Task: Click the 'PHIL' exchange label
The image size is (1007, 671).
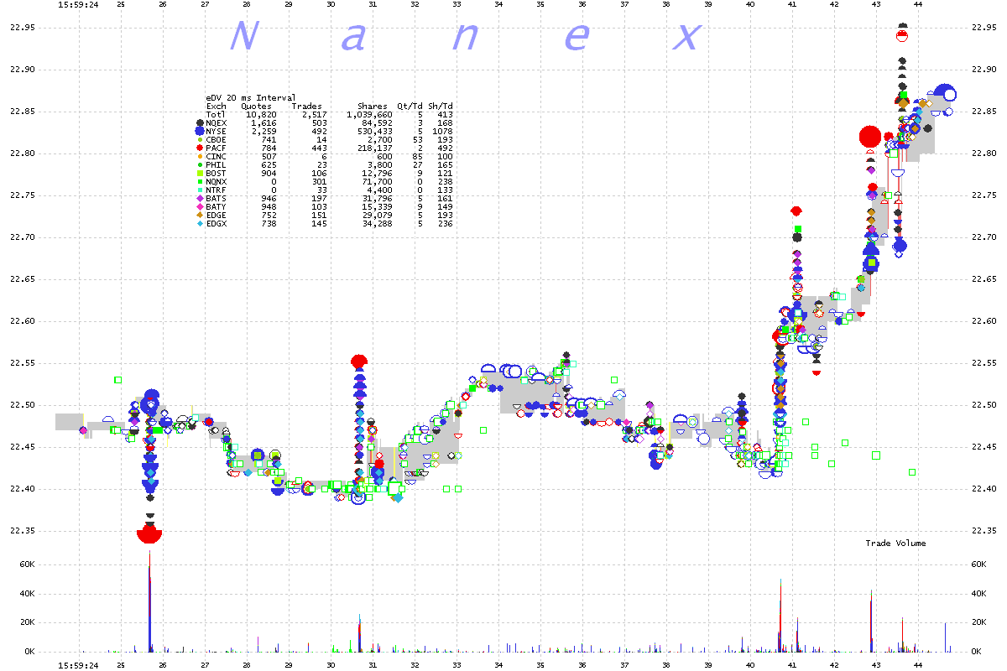Action: 216,165
